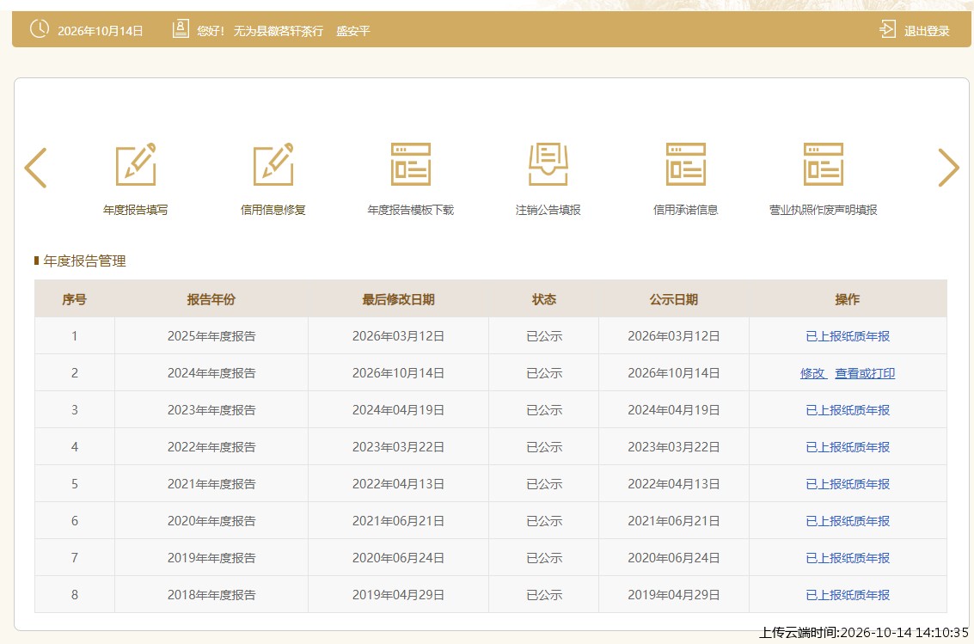
Task: Click the clock icon beside the date
Action: click(40, 28)
